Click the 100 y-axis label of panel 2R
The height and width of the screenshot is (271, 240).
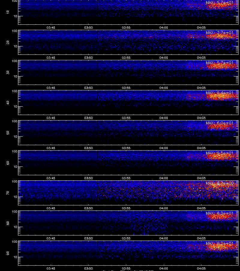tap(14, 31)
